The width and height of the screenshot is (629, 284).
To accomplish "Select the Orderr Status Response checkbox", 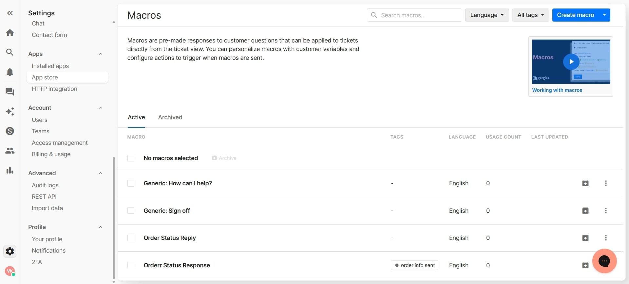I will [x=131, y=265].
